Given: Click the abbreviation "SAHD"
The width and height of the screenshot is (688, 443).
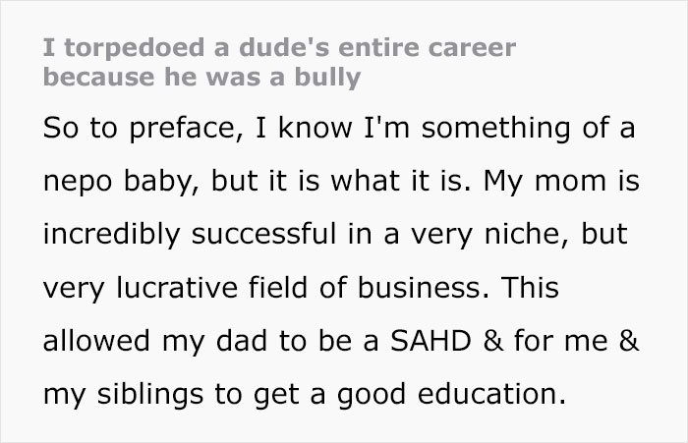Looking at the screenshot, I should (412, 346).
